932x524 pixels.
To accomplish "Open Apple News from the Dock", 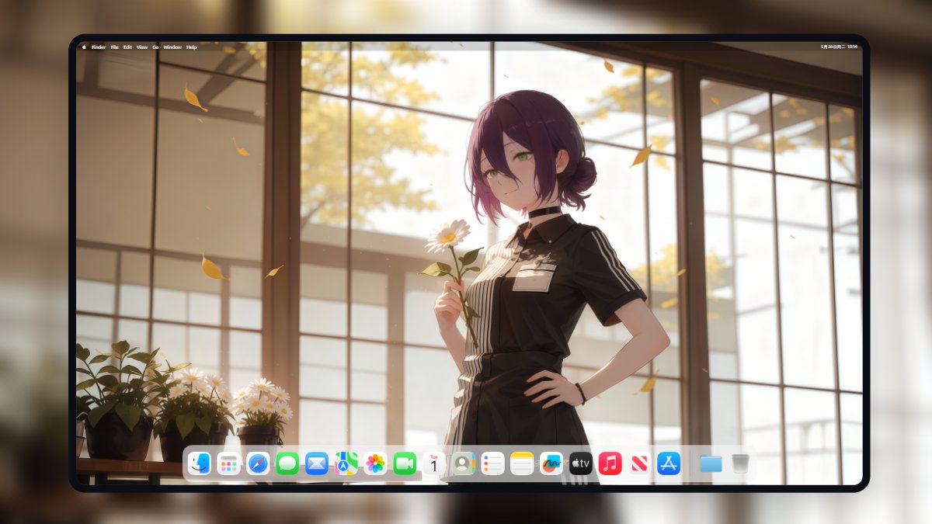I will pos(638,463).
